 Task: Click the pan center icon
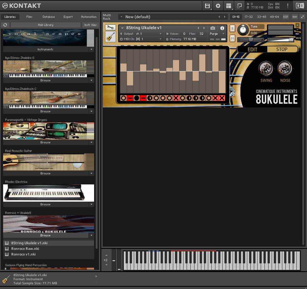[x=251, y=40]
